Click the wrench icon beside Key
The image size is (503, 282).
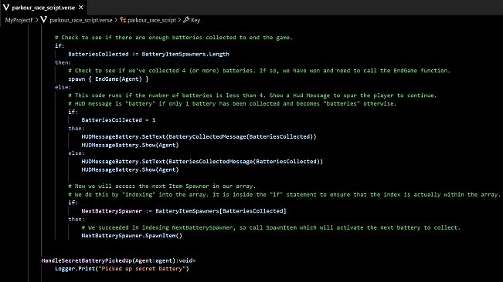point(186,20)
